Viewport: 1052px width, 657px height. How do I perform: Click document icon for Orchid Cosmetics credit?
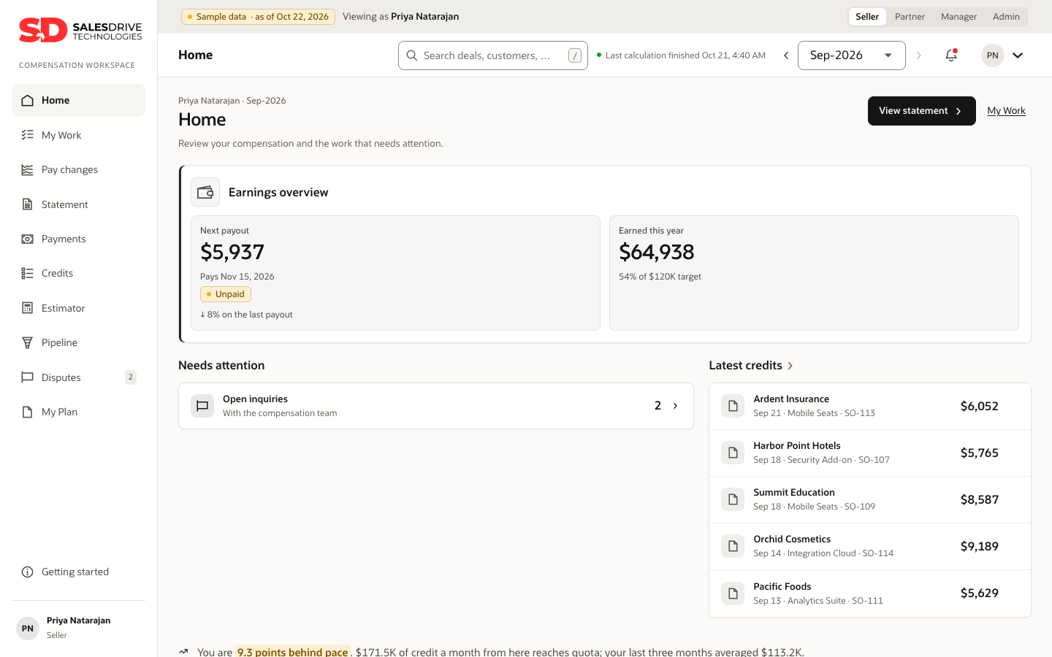pyautogui.click(x=733, y=546)
